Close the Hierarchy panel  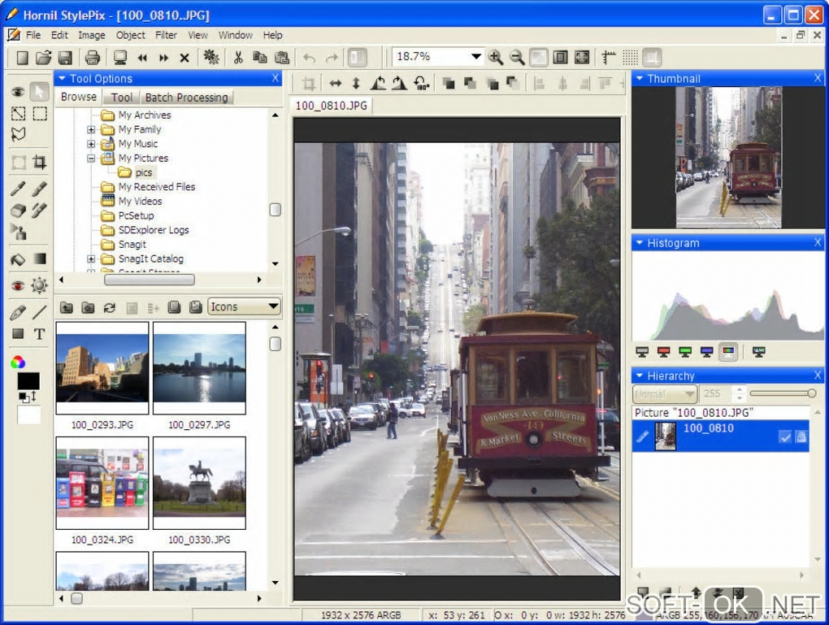point(818,375)
